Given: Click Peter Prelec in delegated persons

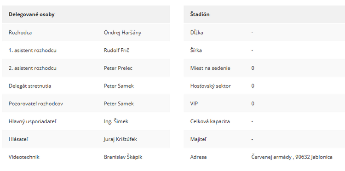Looking at the screenshot, I should (x=118, y=68).
